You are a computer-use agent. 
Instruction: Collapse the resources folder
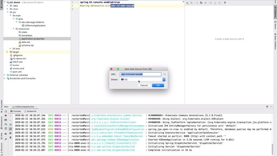pos(13,29)
